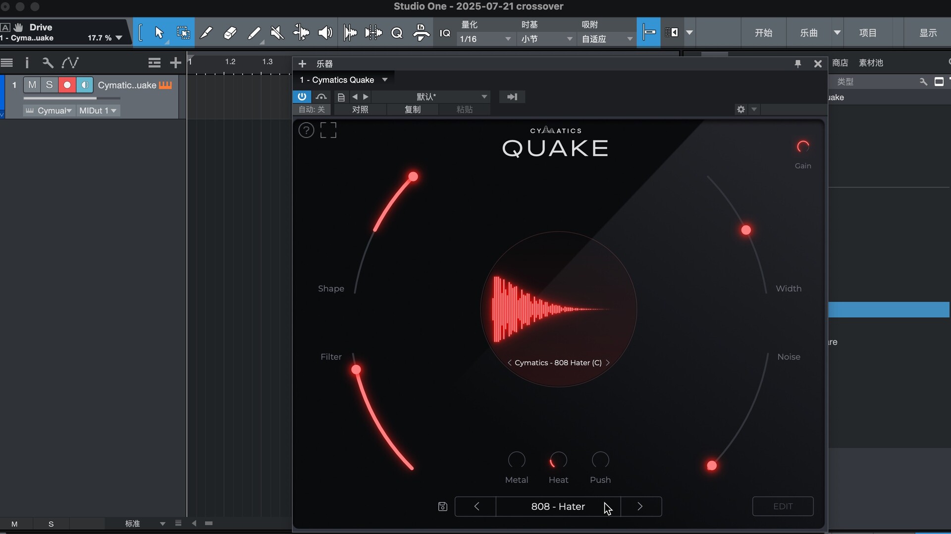This screenshot has width=951, height=534.
Task: Save Quake preset disk icon
Action: pos(443,506)
